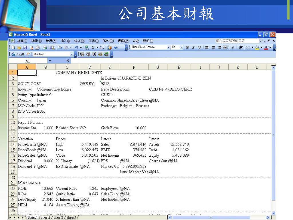Screen dimensions: 293x220
Task: Expand standard toolbar options chevron
Action: [x=126, y=48]
